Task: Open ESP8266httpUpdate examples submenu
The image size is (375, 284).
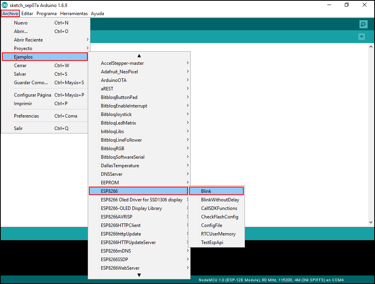Action: click(x=139, y=234)
